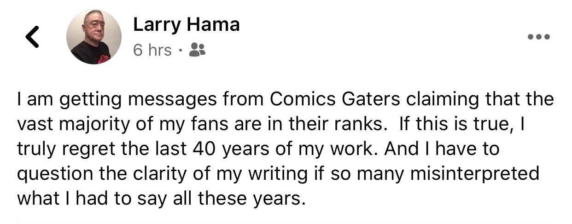Image resolution: width=572 pixels, height=224 pixels.
Task: Open Larry Hama's profile picture
Action: tap(94, 37)
